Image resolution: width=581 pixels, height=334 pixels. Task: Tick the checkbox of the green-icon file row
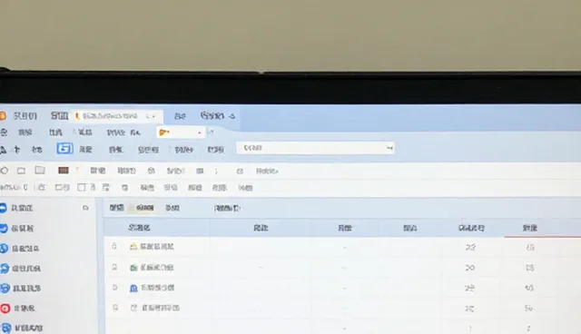pyautogui.click(x=115, y=267)
